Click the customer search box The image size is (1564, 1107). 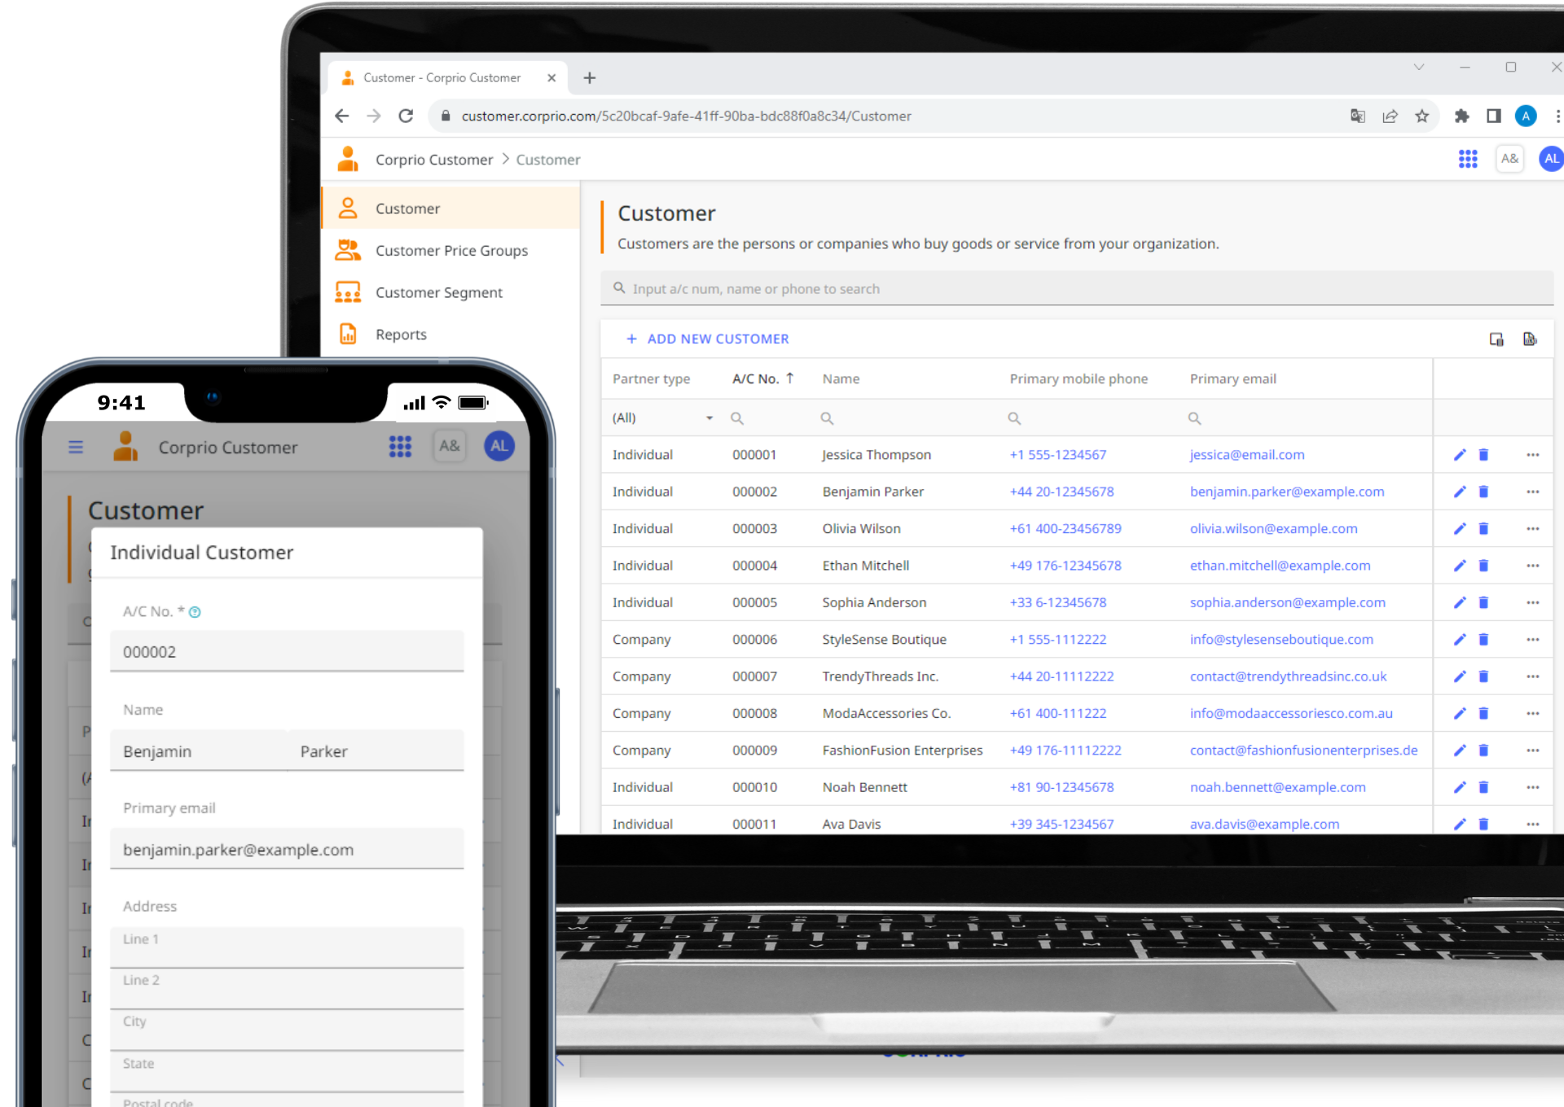1077,289
